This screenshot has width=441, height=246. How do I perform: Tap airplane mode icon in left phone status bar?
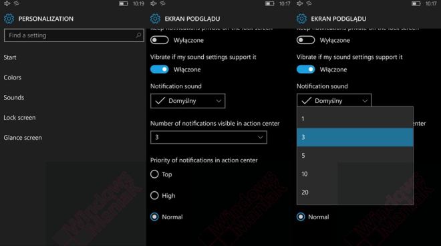[7, 3]
